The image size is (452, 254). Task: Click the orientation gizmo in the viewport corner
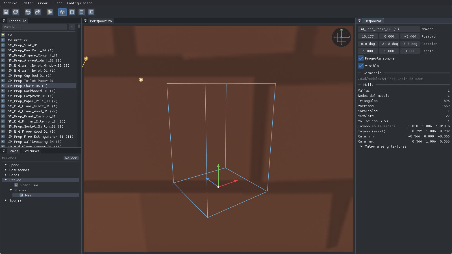tap(342, 37)
